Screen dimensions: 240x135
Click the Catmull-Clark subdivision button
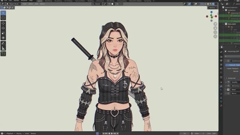(x=232, y=65)
